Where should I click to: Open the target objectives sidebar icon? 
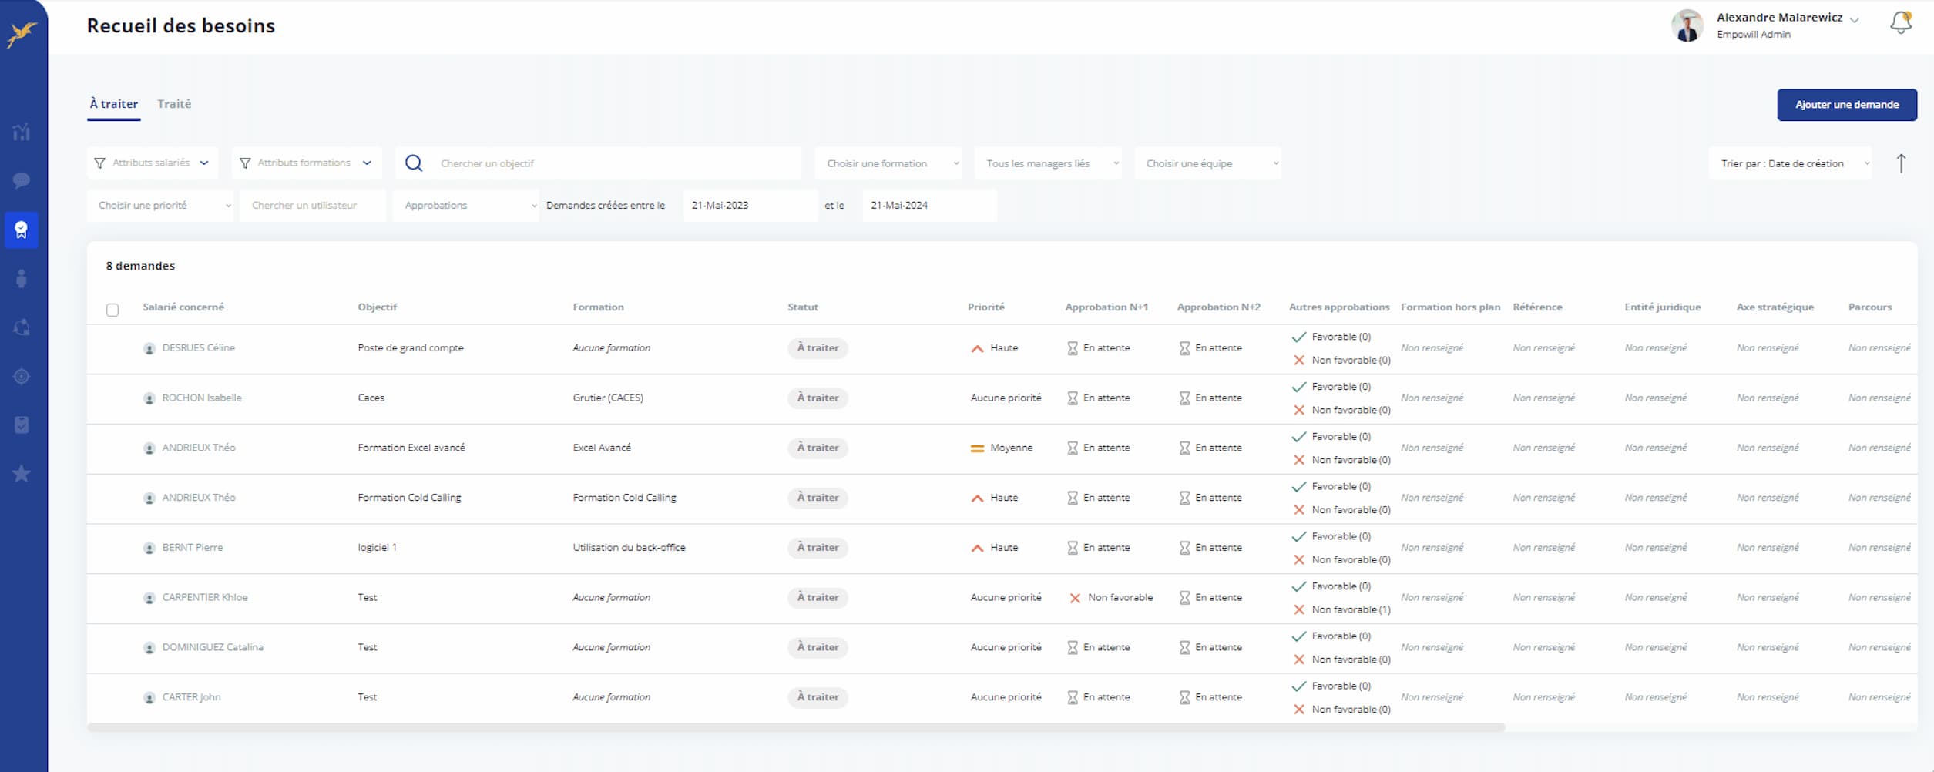(22, 377)
